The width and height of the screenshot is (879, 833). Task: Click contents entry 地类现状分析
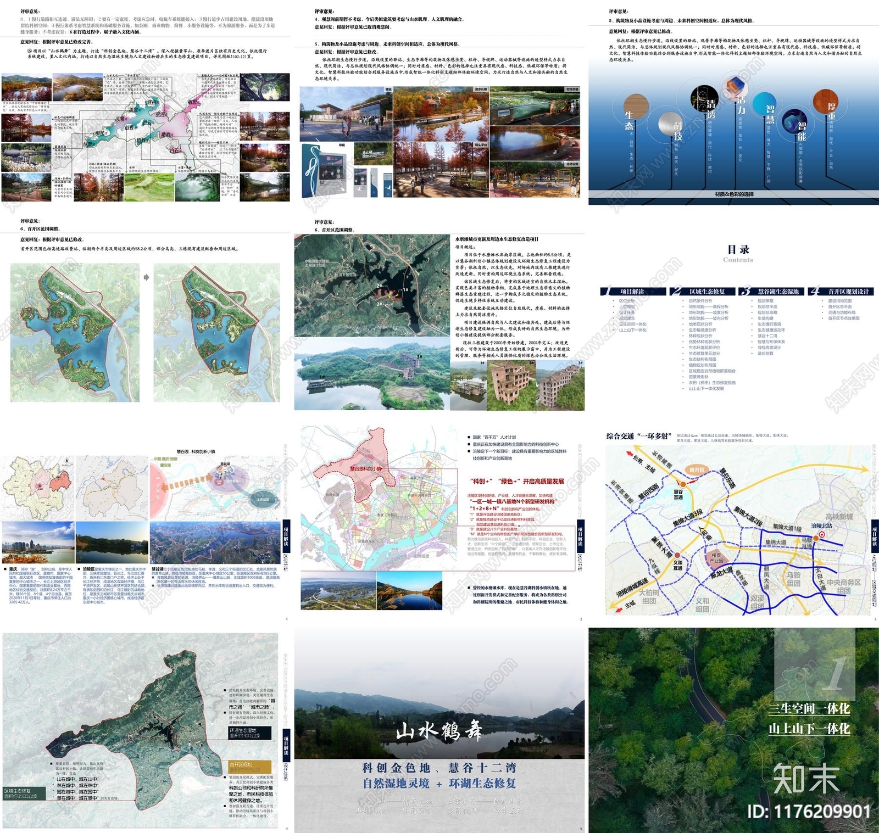coord(700,324)
